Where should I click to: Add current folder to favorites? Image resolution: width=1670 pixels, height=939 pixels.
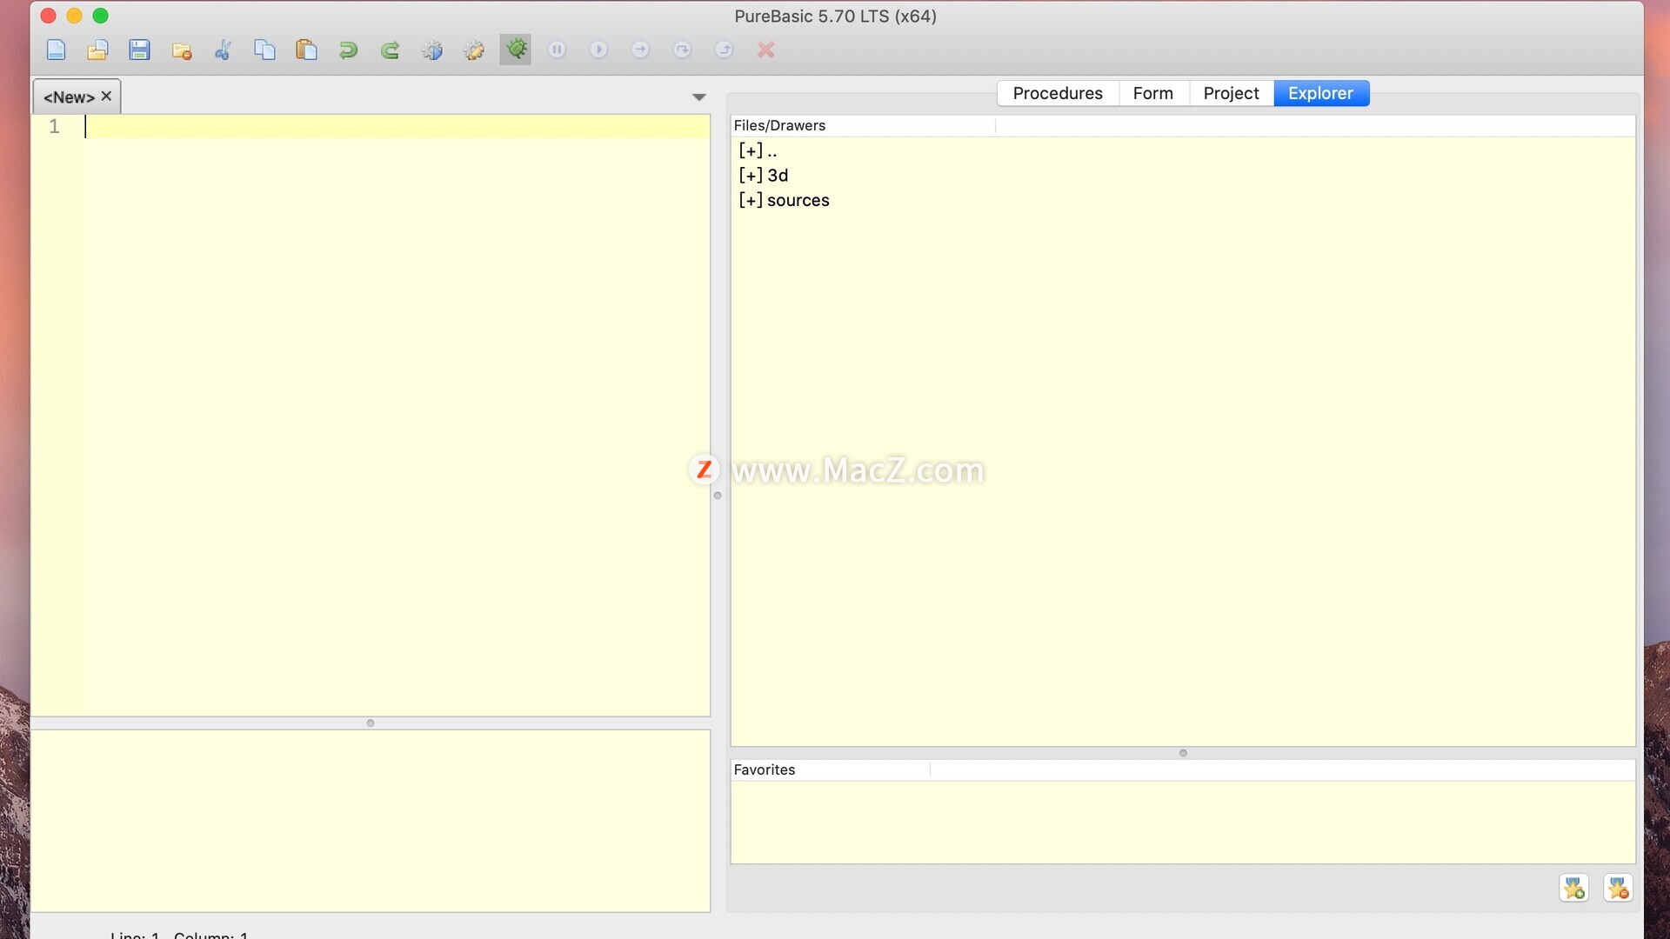point(1574,888)
